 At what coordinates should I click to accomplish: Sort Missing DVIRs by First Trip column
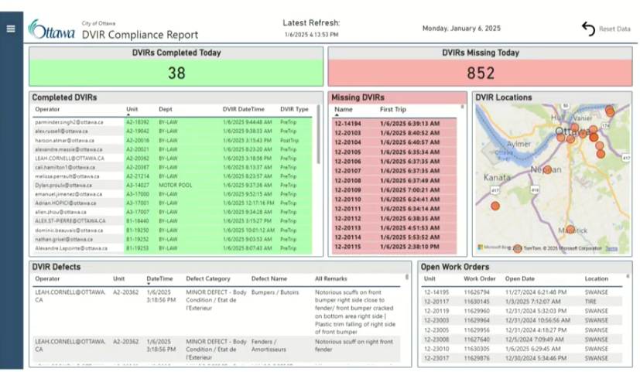click(392, 109)
